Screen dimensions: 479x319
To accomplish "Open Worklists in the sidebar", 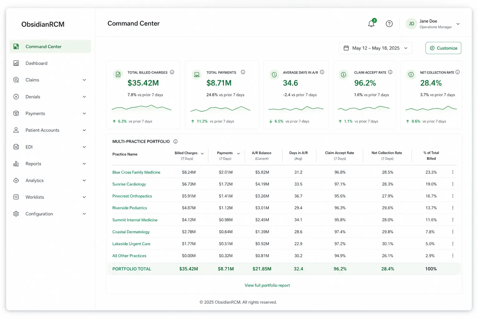I will 35,197.
